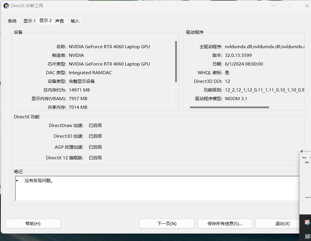Click the driver version 32.0.15.5599
The height and width of the screenshot is (241, 311).
pyautogui.click(x=238, y=55)
